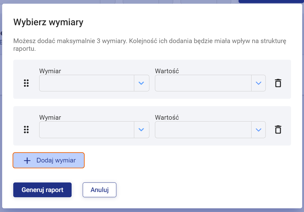Expand the second row's Wymiar dropdown arrow
This screenshot has width=304, height=212.
pos(141,130)
